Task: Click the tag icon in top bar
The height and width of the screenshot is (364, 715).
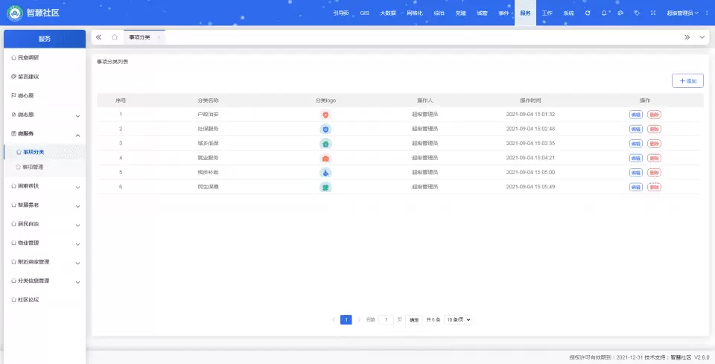Action: pos(637,13)
